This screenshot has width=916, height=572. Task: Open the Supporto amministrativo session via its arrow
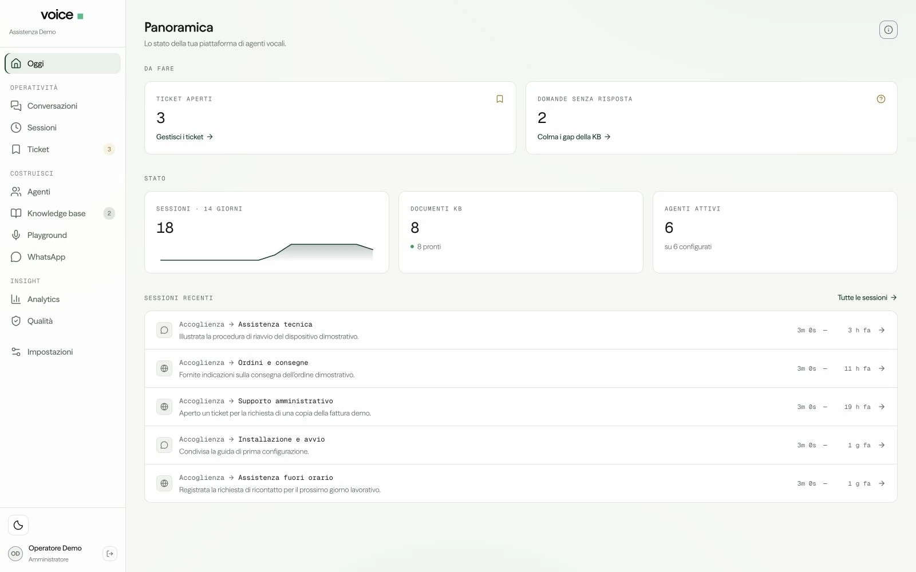point(882,407)
